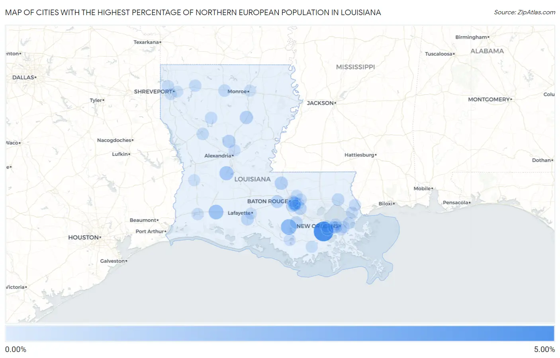
Task: Click the ZipAtlas.com source text
Action: [525, 12]
